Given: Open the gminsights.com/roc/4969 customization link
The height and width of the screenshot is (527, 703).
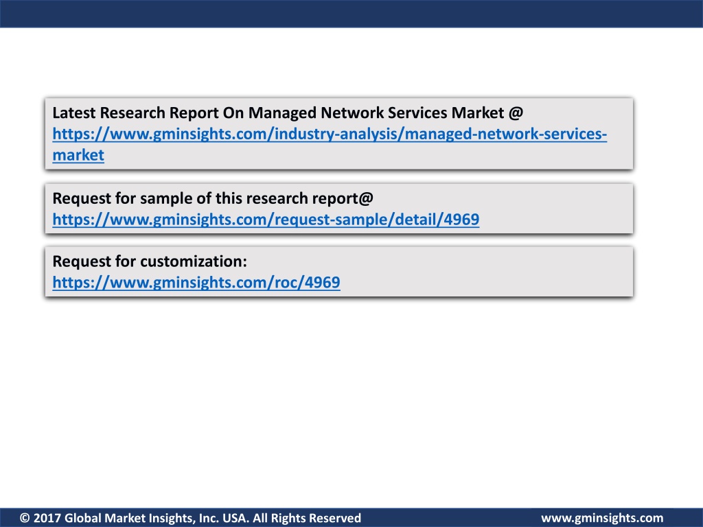Looking at the screenshot, I should tap(196, 282).
